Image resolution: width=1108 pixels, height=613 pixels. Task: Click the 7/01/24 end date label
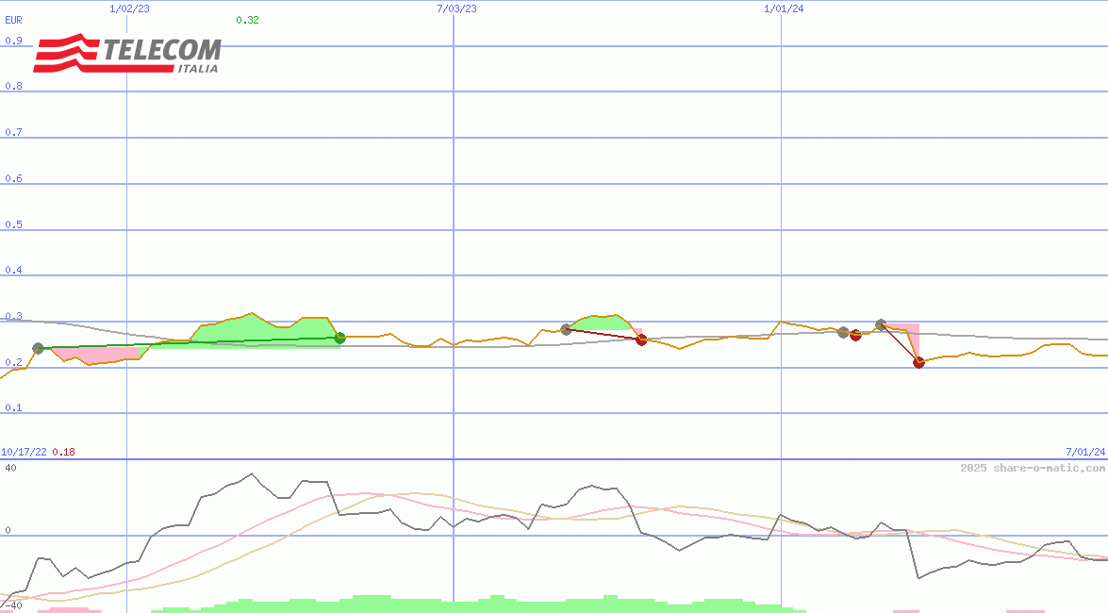click(1084, 452)
